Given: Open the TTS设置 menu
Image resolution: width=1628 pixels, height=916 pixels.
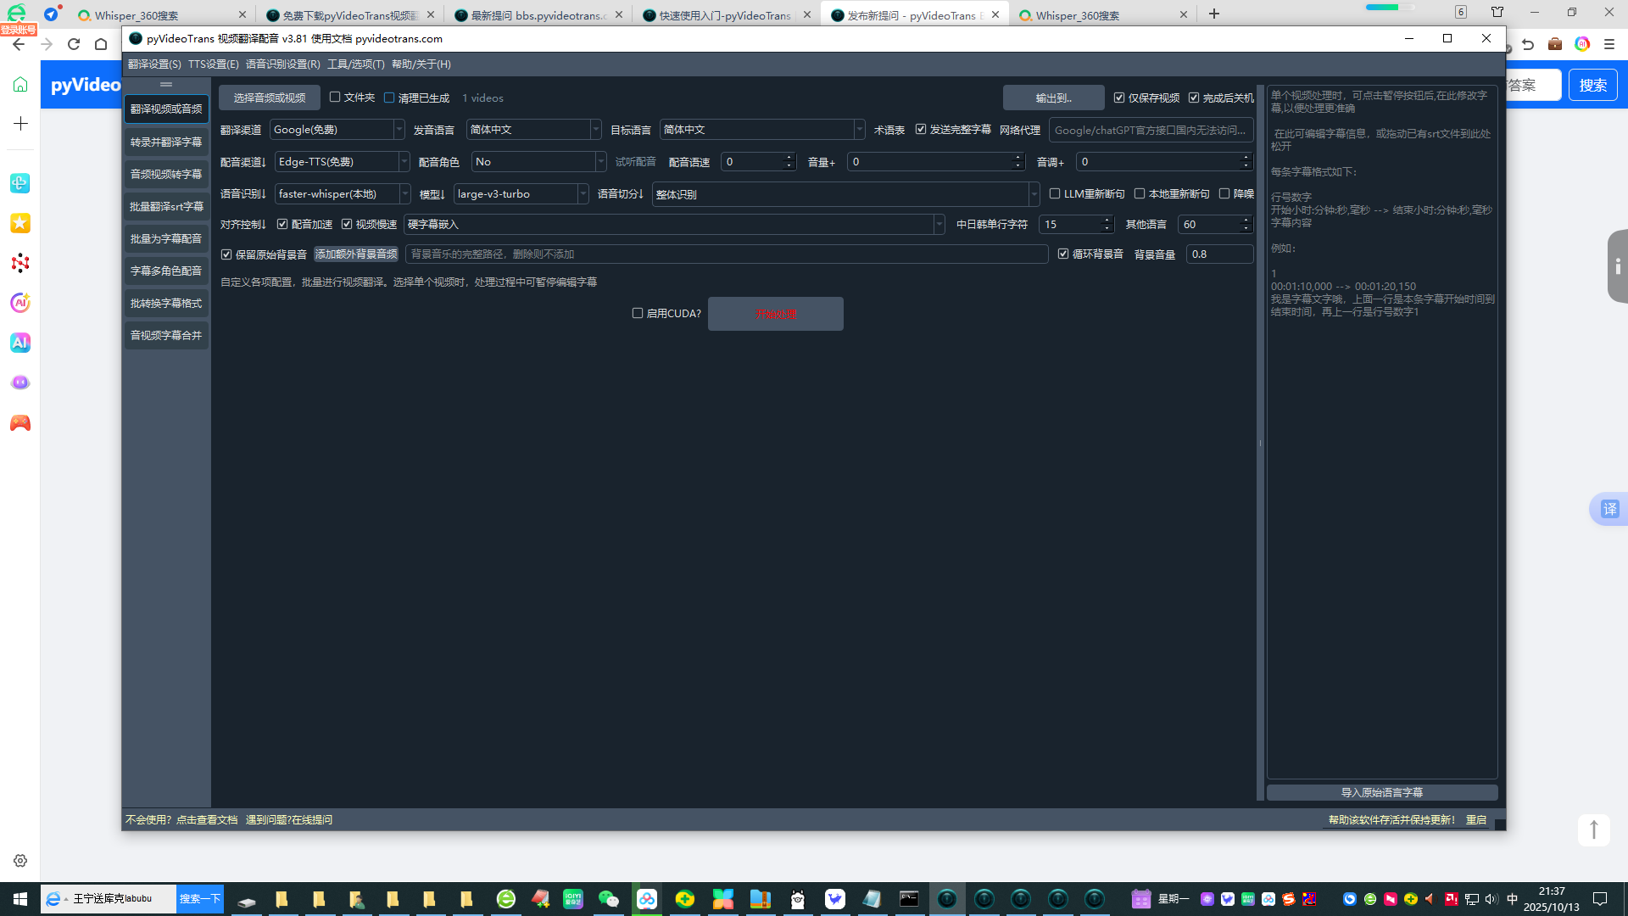Looking at the screenshot, I should [213, 64].
